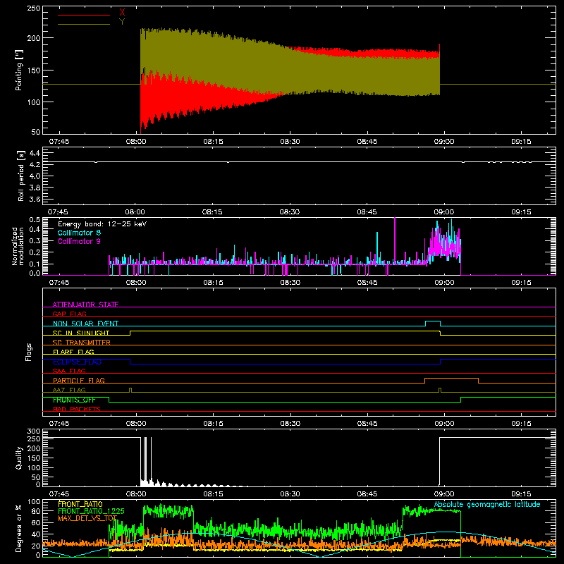
Task: Select the 'Degrees or %' axis title
Action: coord(19,528)
